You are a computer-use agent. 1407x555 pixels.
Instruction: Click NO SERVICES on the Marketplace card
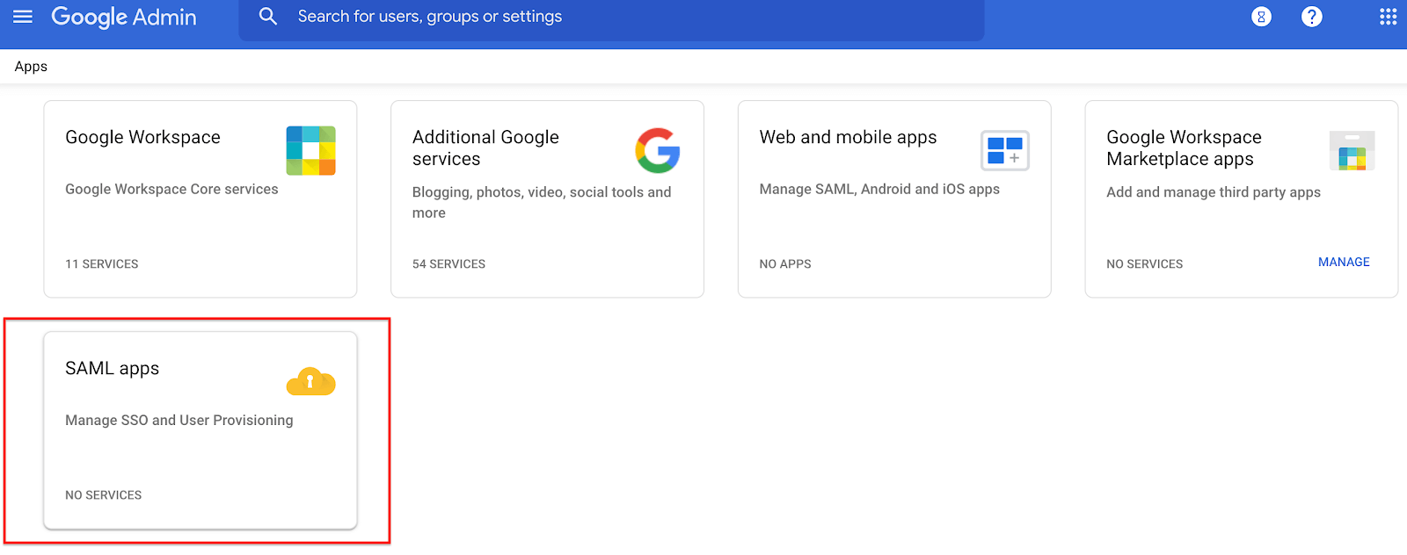pyautogui.click(x=1144, y=263)
